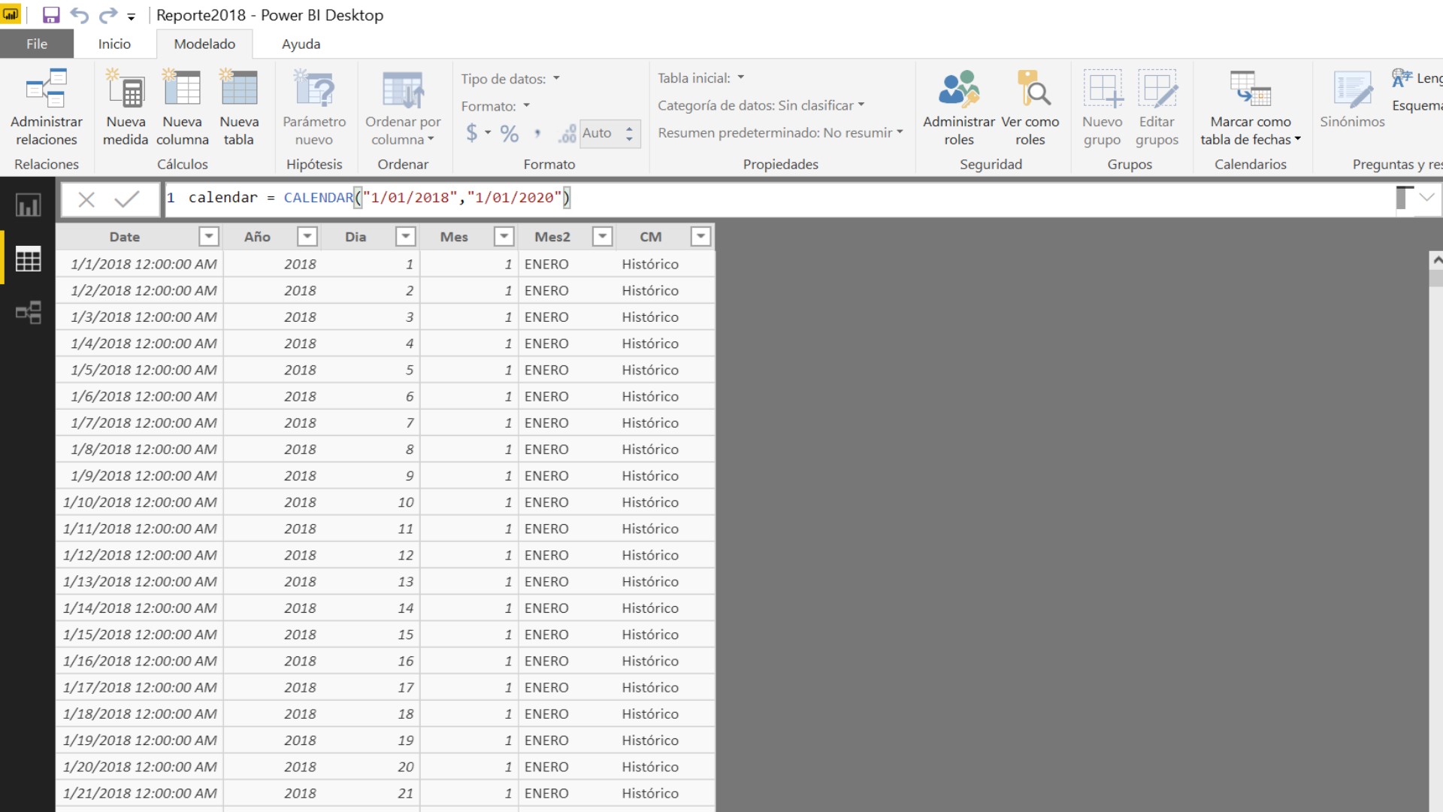Toggle thousands separator comma icon
This screenshot has height=812, width=1443.
tap(537, 134)
